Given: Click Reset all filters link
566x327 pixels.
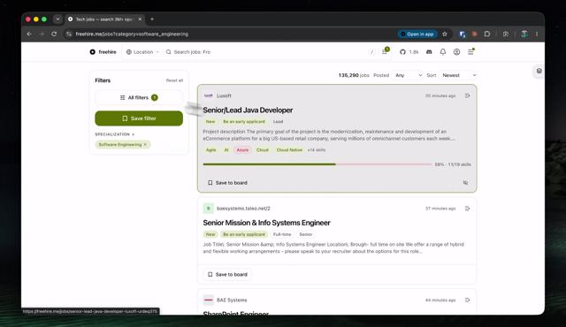Looking at the screenshot, I should click(174, 80).
